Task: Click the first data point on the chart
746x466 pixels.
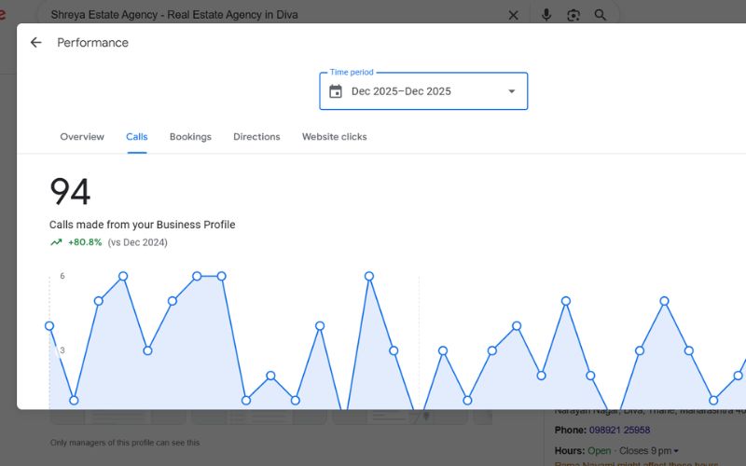Action: pos(49,326)
